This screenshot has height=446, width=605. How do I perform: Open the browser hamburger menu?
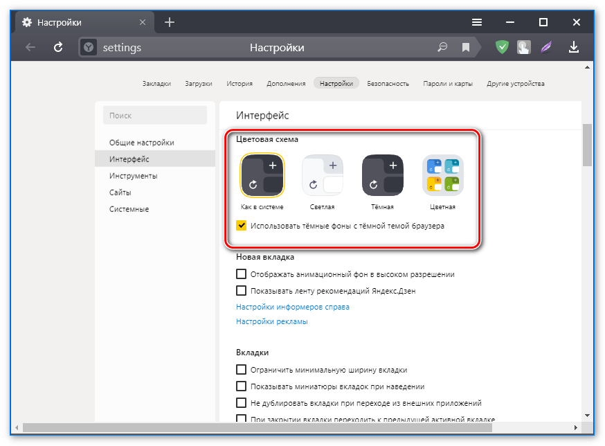[477, 22]
